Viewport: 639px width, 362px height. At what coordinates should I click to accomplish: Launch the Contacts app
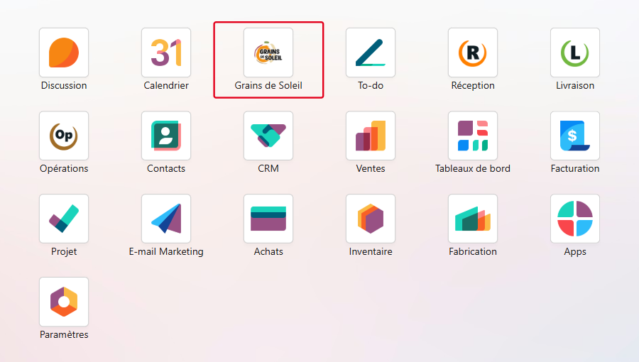[166, 136]
